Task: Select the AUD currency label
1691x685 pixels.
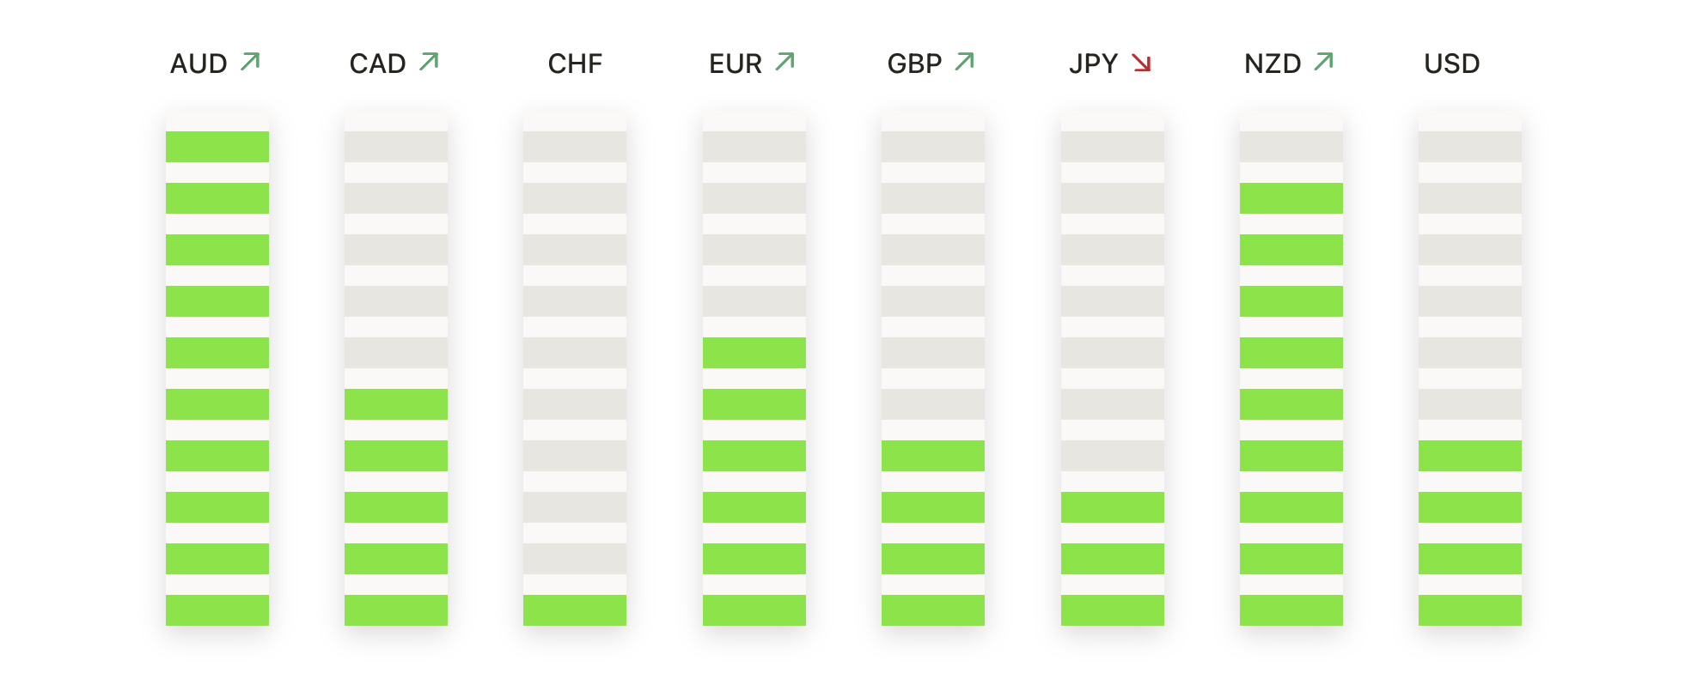Action: tap(198, 64)
